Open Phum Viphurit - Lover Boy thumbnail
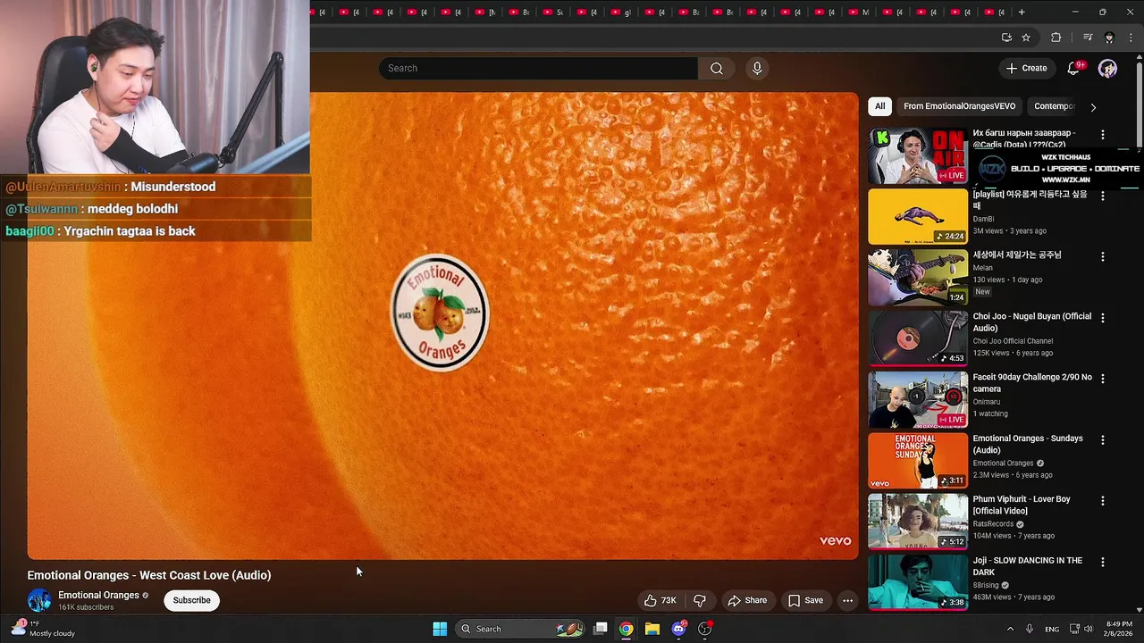Image resolution: width=1144 pixels, height=643 pixels. (x=918, y=521)
